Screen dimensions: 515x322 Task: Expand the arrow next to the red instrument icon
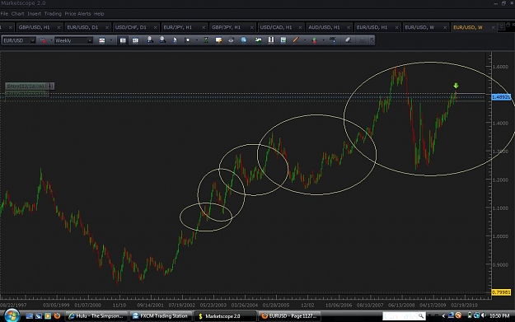pyautogui.click(x=51, y=40)
